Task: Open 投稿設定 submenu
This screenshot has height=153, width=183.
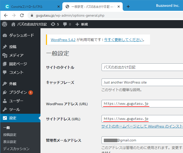Action: tap(10, 135)
